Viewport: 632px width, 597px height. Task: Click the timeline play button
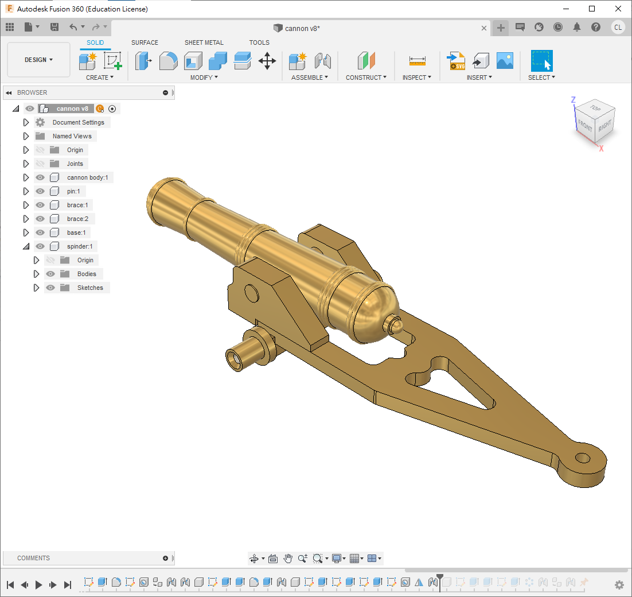point(39,584)
